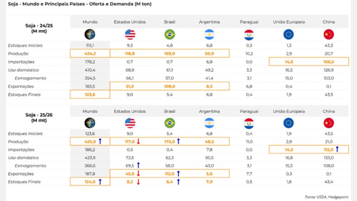Viewport: 357px width, 201px height.
Task: Select the highlighted 424,2 world production value
Action: tap(90, 53)
